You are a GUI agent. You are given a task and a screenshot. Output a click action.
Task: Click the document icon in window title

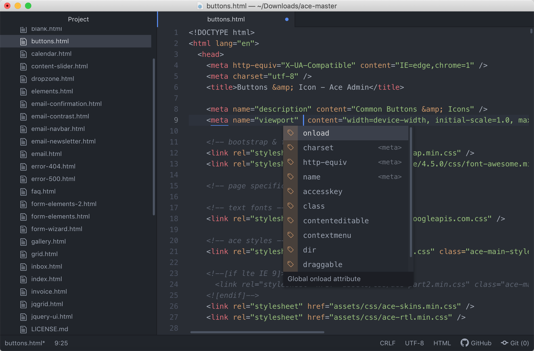coord(200,6)
